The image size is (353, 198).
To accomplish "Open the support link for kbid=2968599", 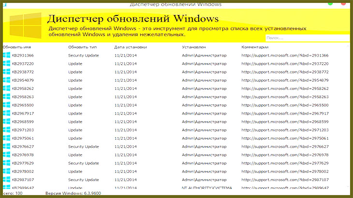I will (x=285, y=122).
